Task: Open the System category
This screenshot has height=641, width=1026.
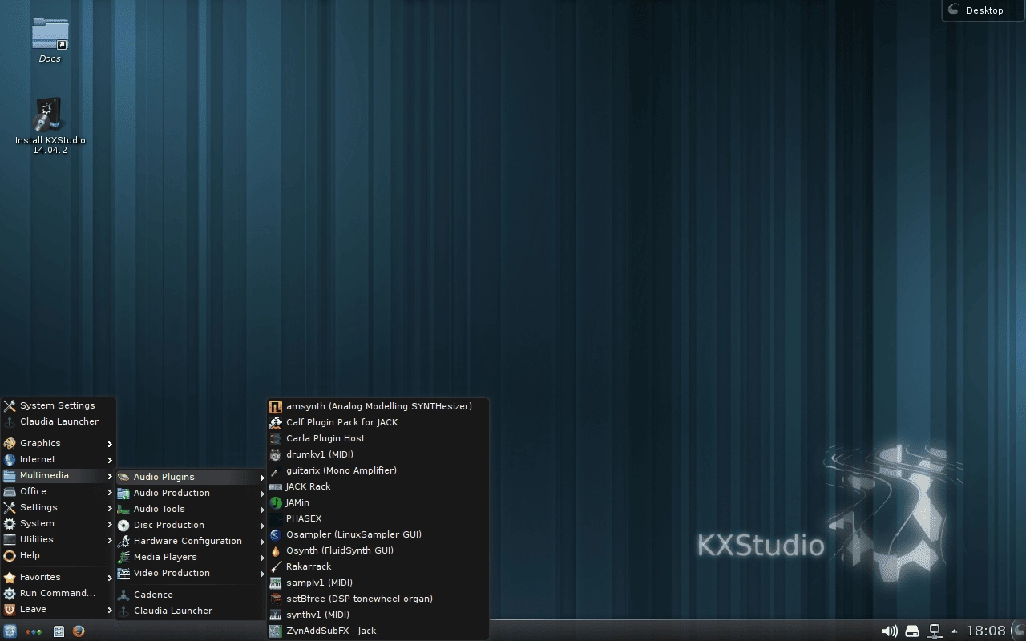Action: pyautogui.click(x=59, y=523)
